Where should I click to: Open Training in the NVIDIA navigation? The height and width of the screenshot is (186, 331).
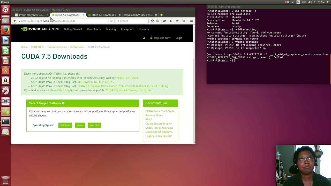(x=111, y=29)
